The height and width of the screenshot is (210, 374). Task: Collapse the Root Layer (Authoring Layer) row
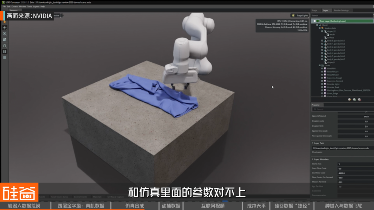point(314,21)
